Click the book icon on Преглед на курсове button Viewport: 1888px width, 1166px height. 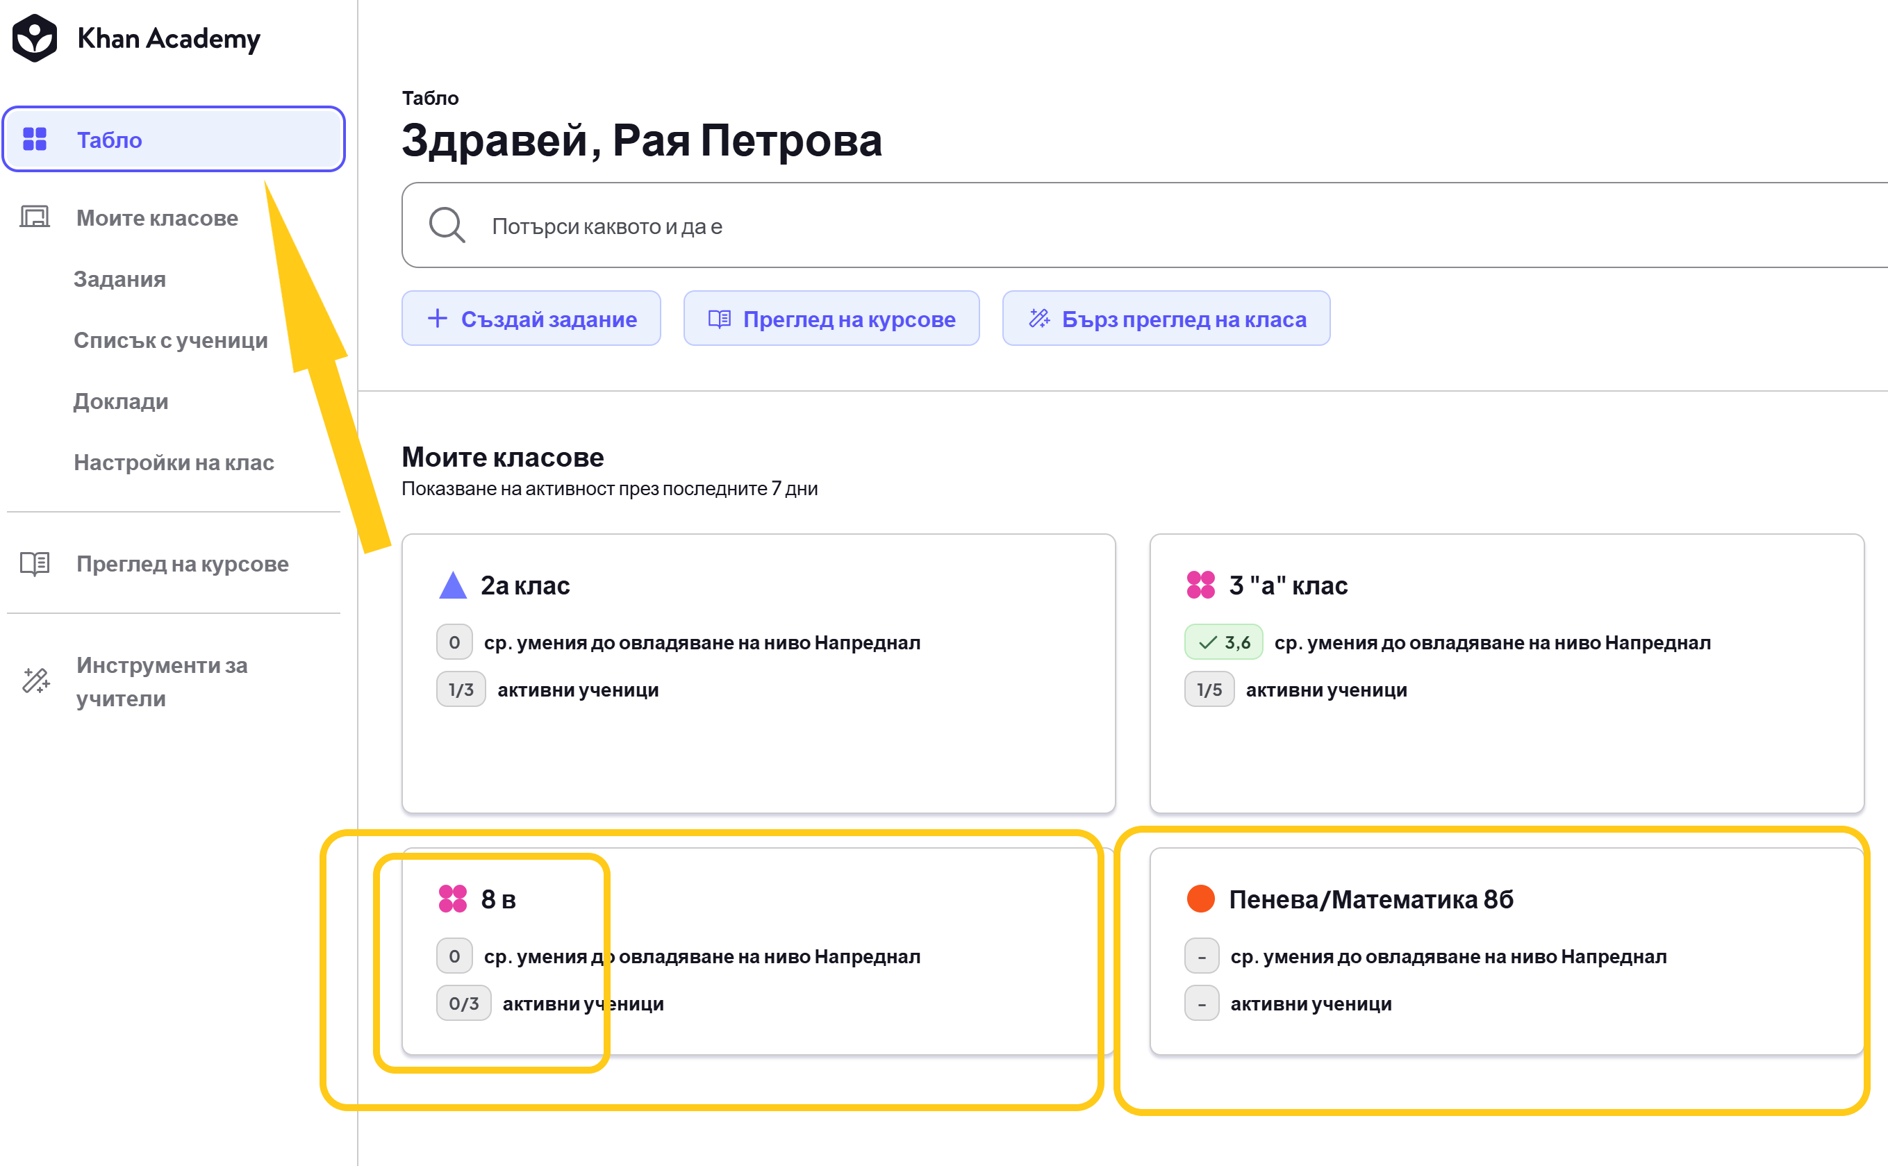coord(720,319)
